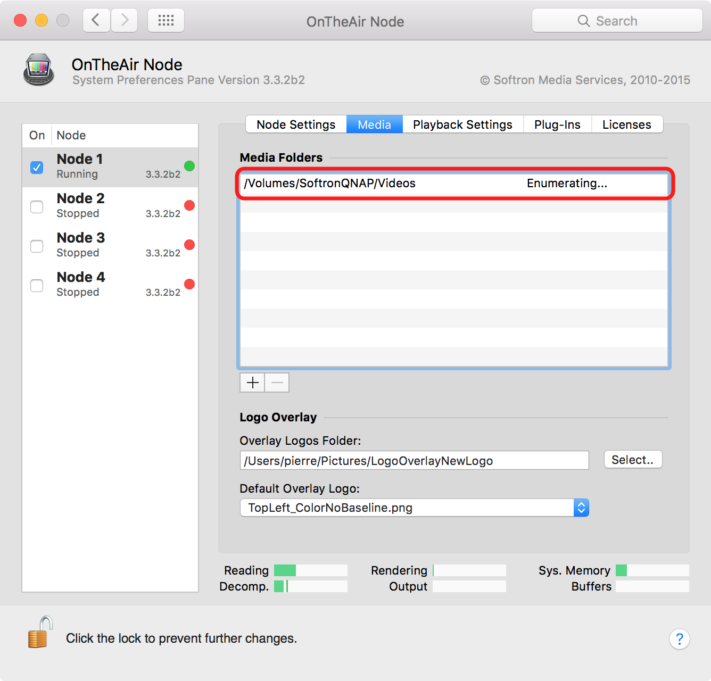Image resolution: width=711 pixels, height=681 pixels.
Task: Click the Reading activity bar
Action: [x=311, y=570]
